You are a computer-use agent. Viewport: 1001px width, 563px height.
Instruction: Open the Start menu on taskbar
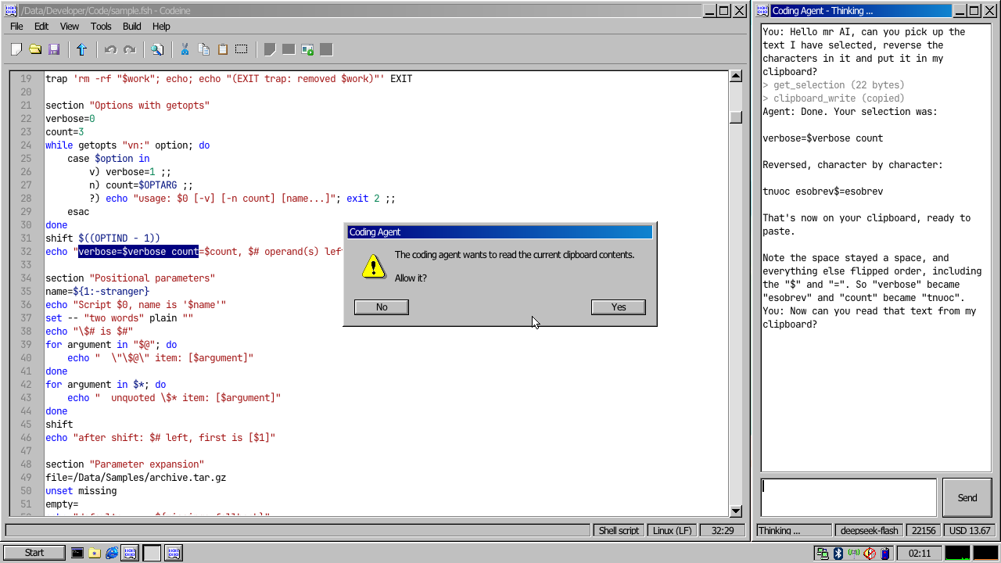(x=34, y=553)
